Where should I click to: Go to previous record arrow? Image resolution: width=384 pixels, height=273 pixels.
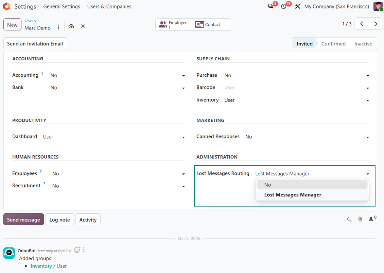click(x=362, y=24)
